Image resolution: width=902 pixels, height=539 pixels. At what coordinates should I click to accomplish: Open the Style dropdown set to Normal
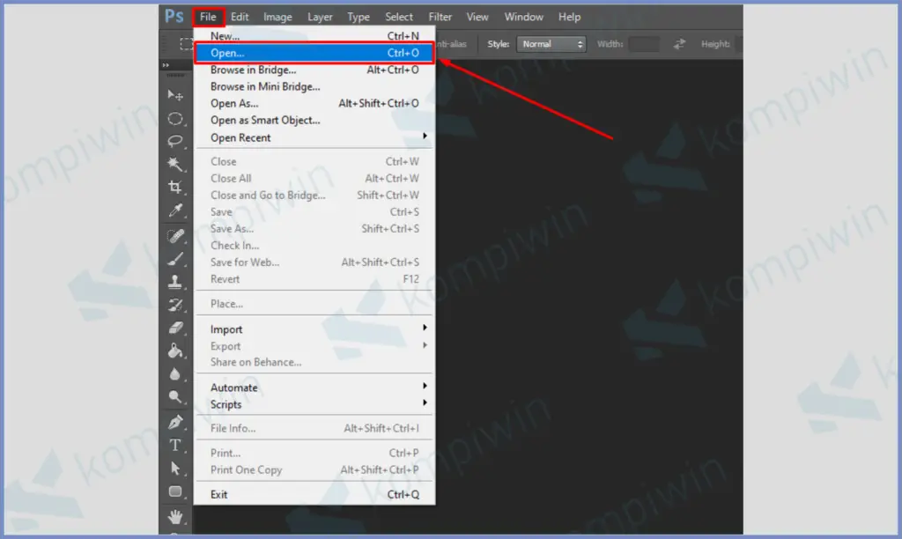pyautogui.click(x=551, y=44)
